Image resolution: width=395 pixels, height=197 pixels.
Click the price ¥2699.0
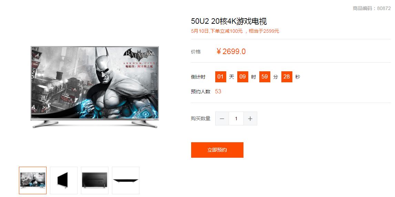231,51
